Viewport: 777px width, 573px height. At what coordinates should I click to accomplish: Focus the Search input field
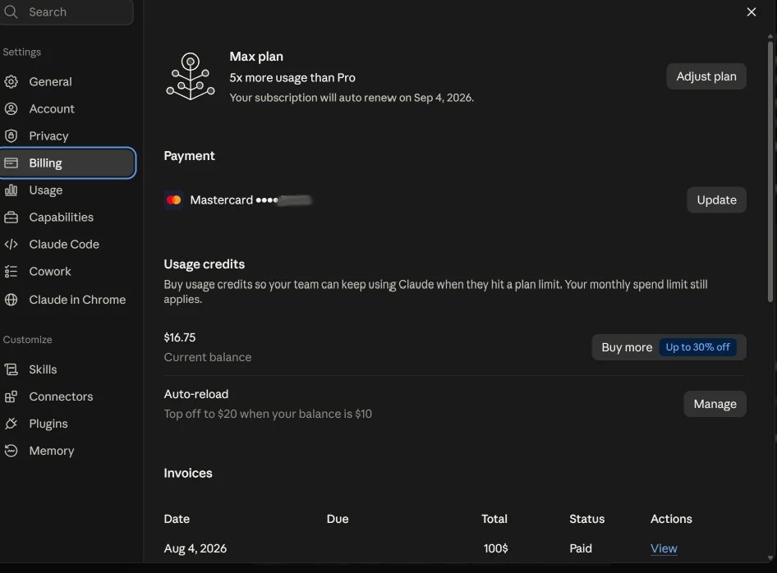(67, 11)
